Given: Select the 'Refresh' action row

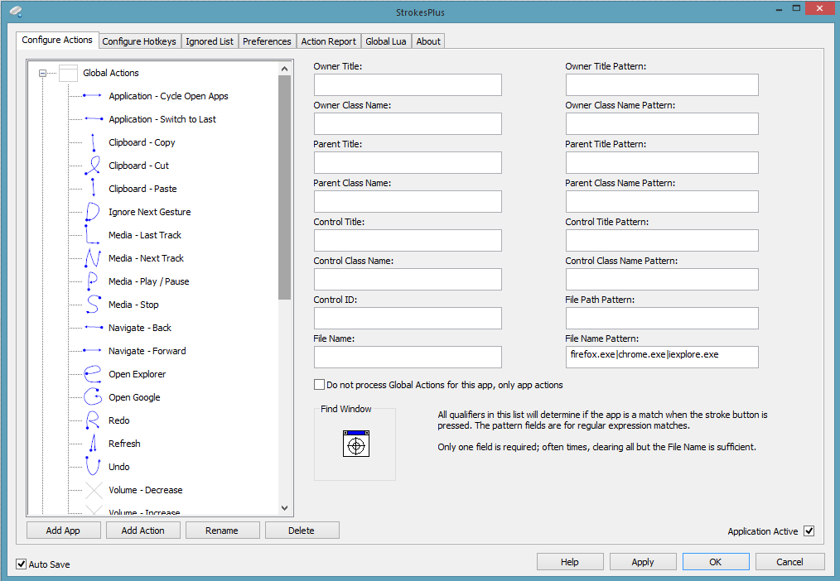Looking at the screenshot, I should [124, 444].
